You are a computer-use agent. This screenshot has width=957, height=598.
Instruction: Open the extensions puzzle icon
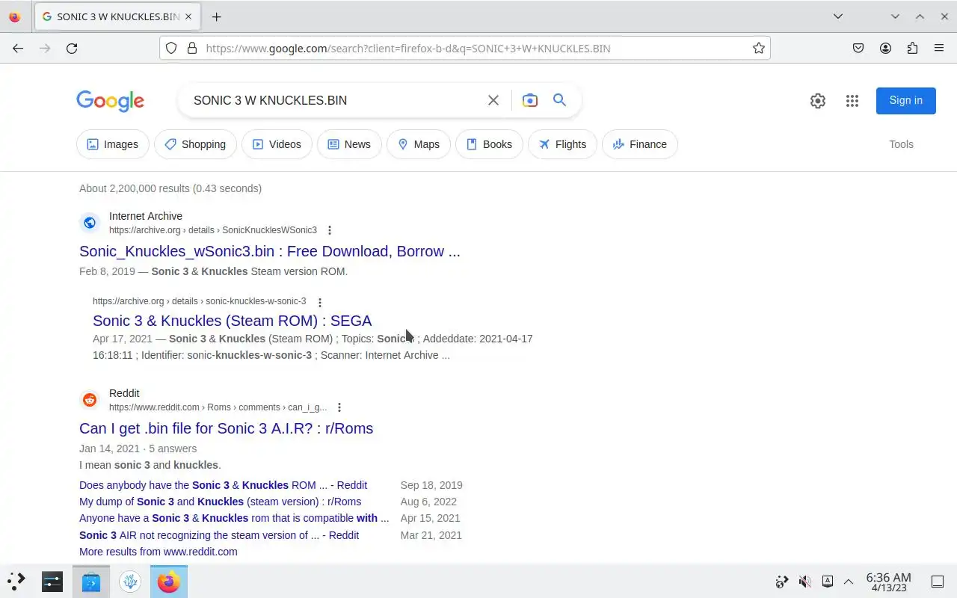(x=912, y=48)
